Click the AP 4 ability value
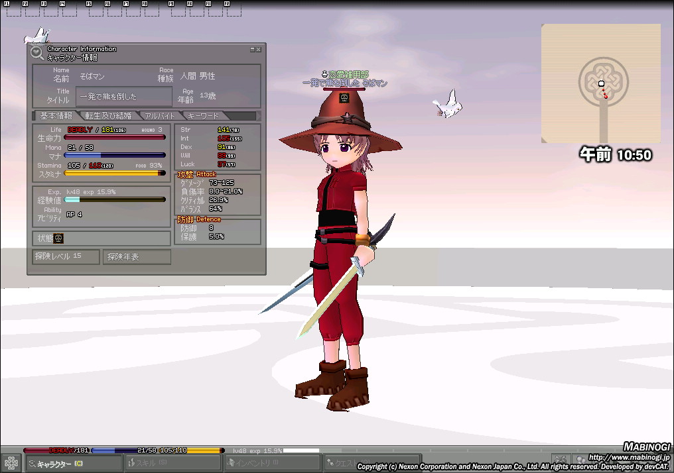The image size is (674, 473). coord(74,214)
